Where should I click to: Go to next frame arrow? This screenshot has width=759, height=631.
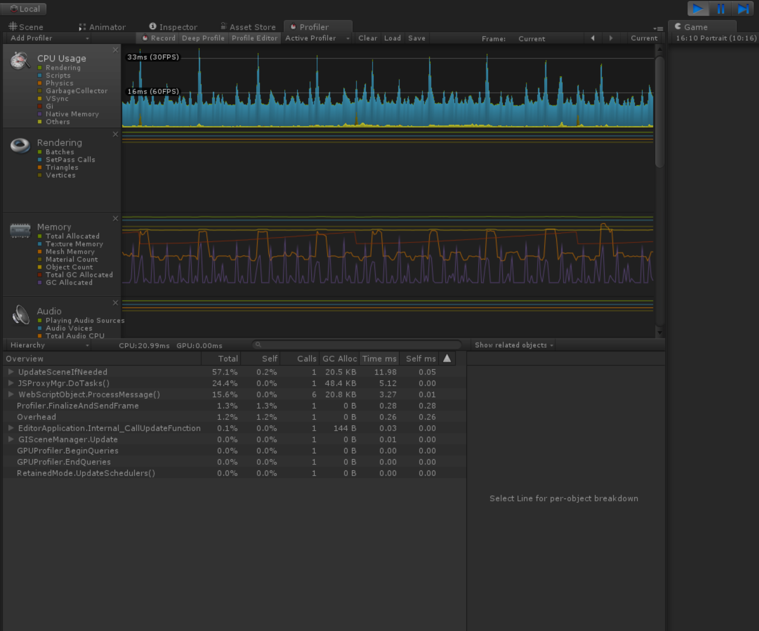click(611, 38)
